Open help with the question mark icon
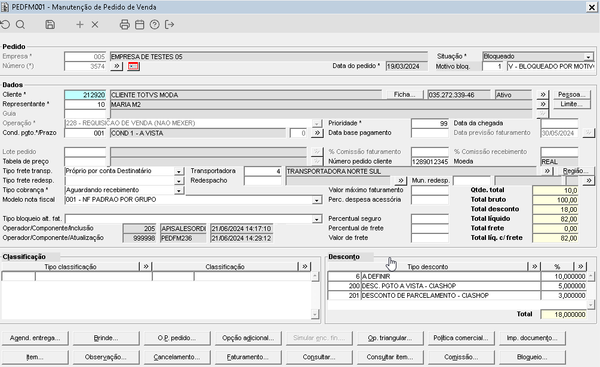Image resolution: width=600 pixels, height=367 pixels. click(x=155, y=24)
